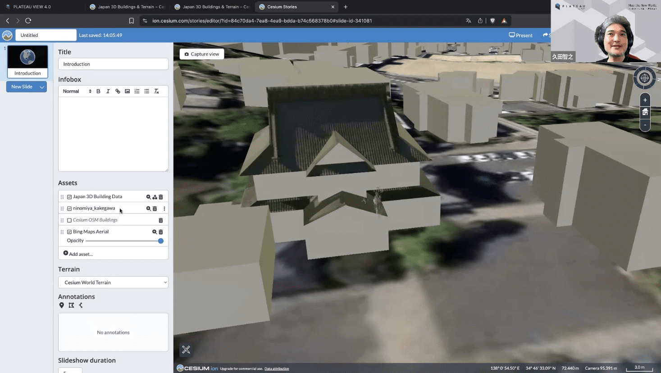Adjust the Bing Maps Opacity slider
Screen dimensions: 661x373
(x=160, y=241)
